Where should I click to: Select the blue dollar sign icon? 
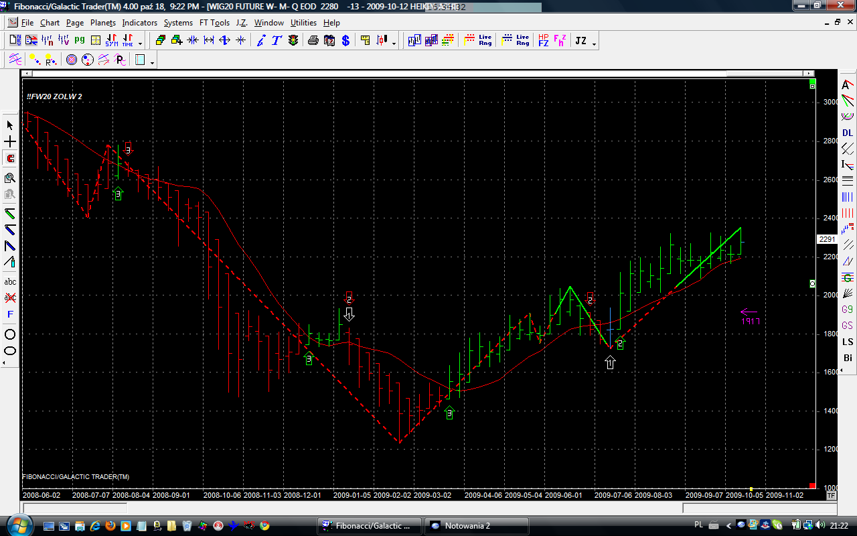click(345, 41)
